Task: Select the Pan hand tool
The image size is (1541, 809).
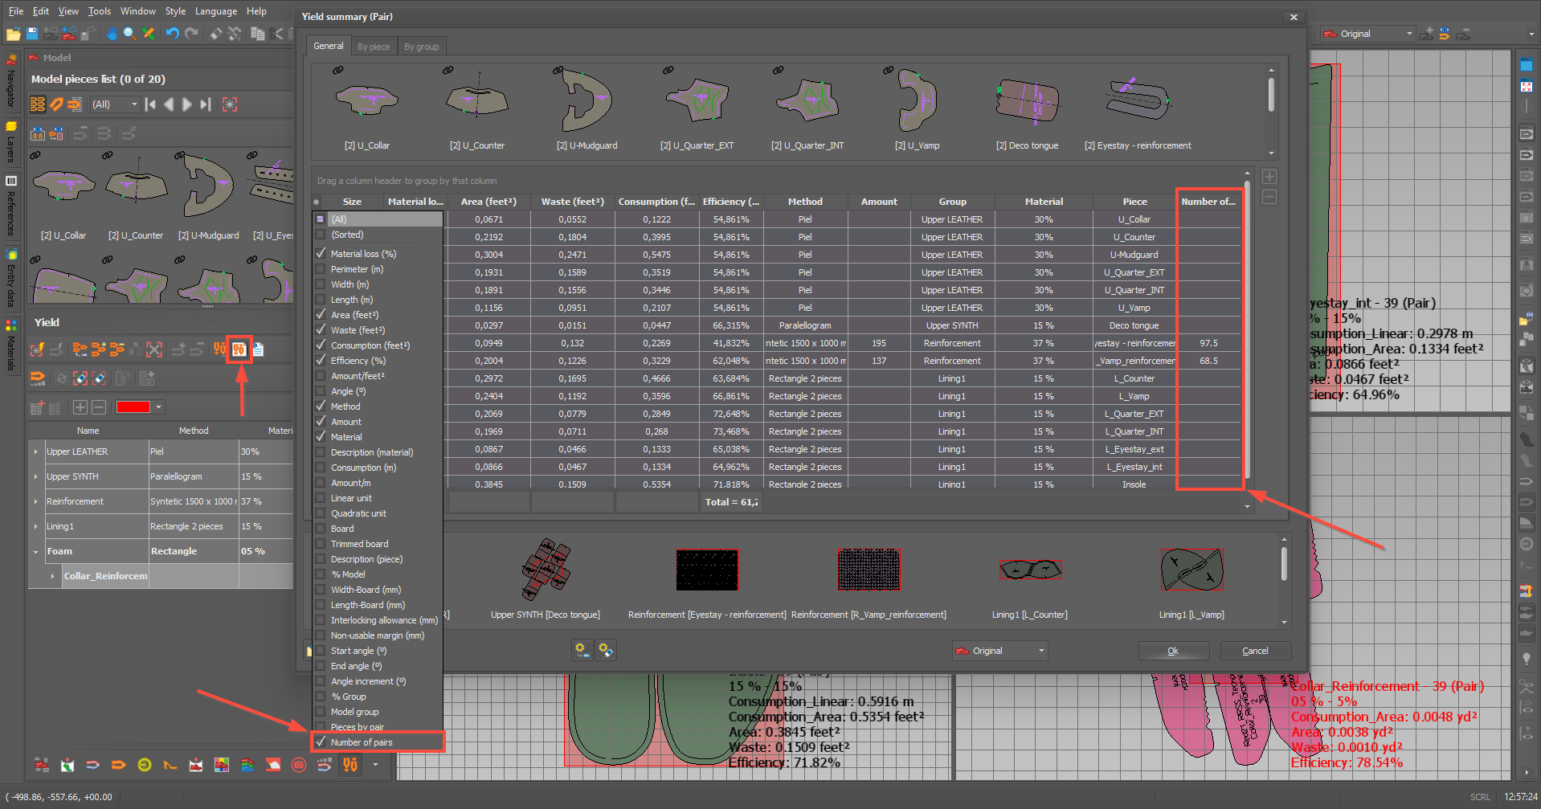Action: tap(111, 34)
